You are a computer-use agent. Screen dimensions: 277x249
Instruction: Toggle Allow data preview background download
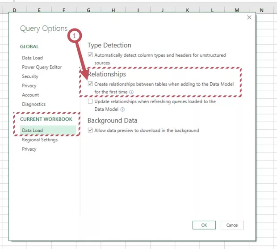90,130
